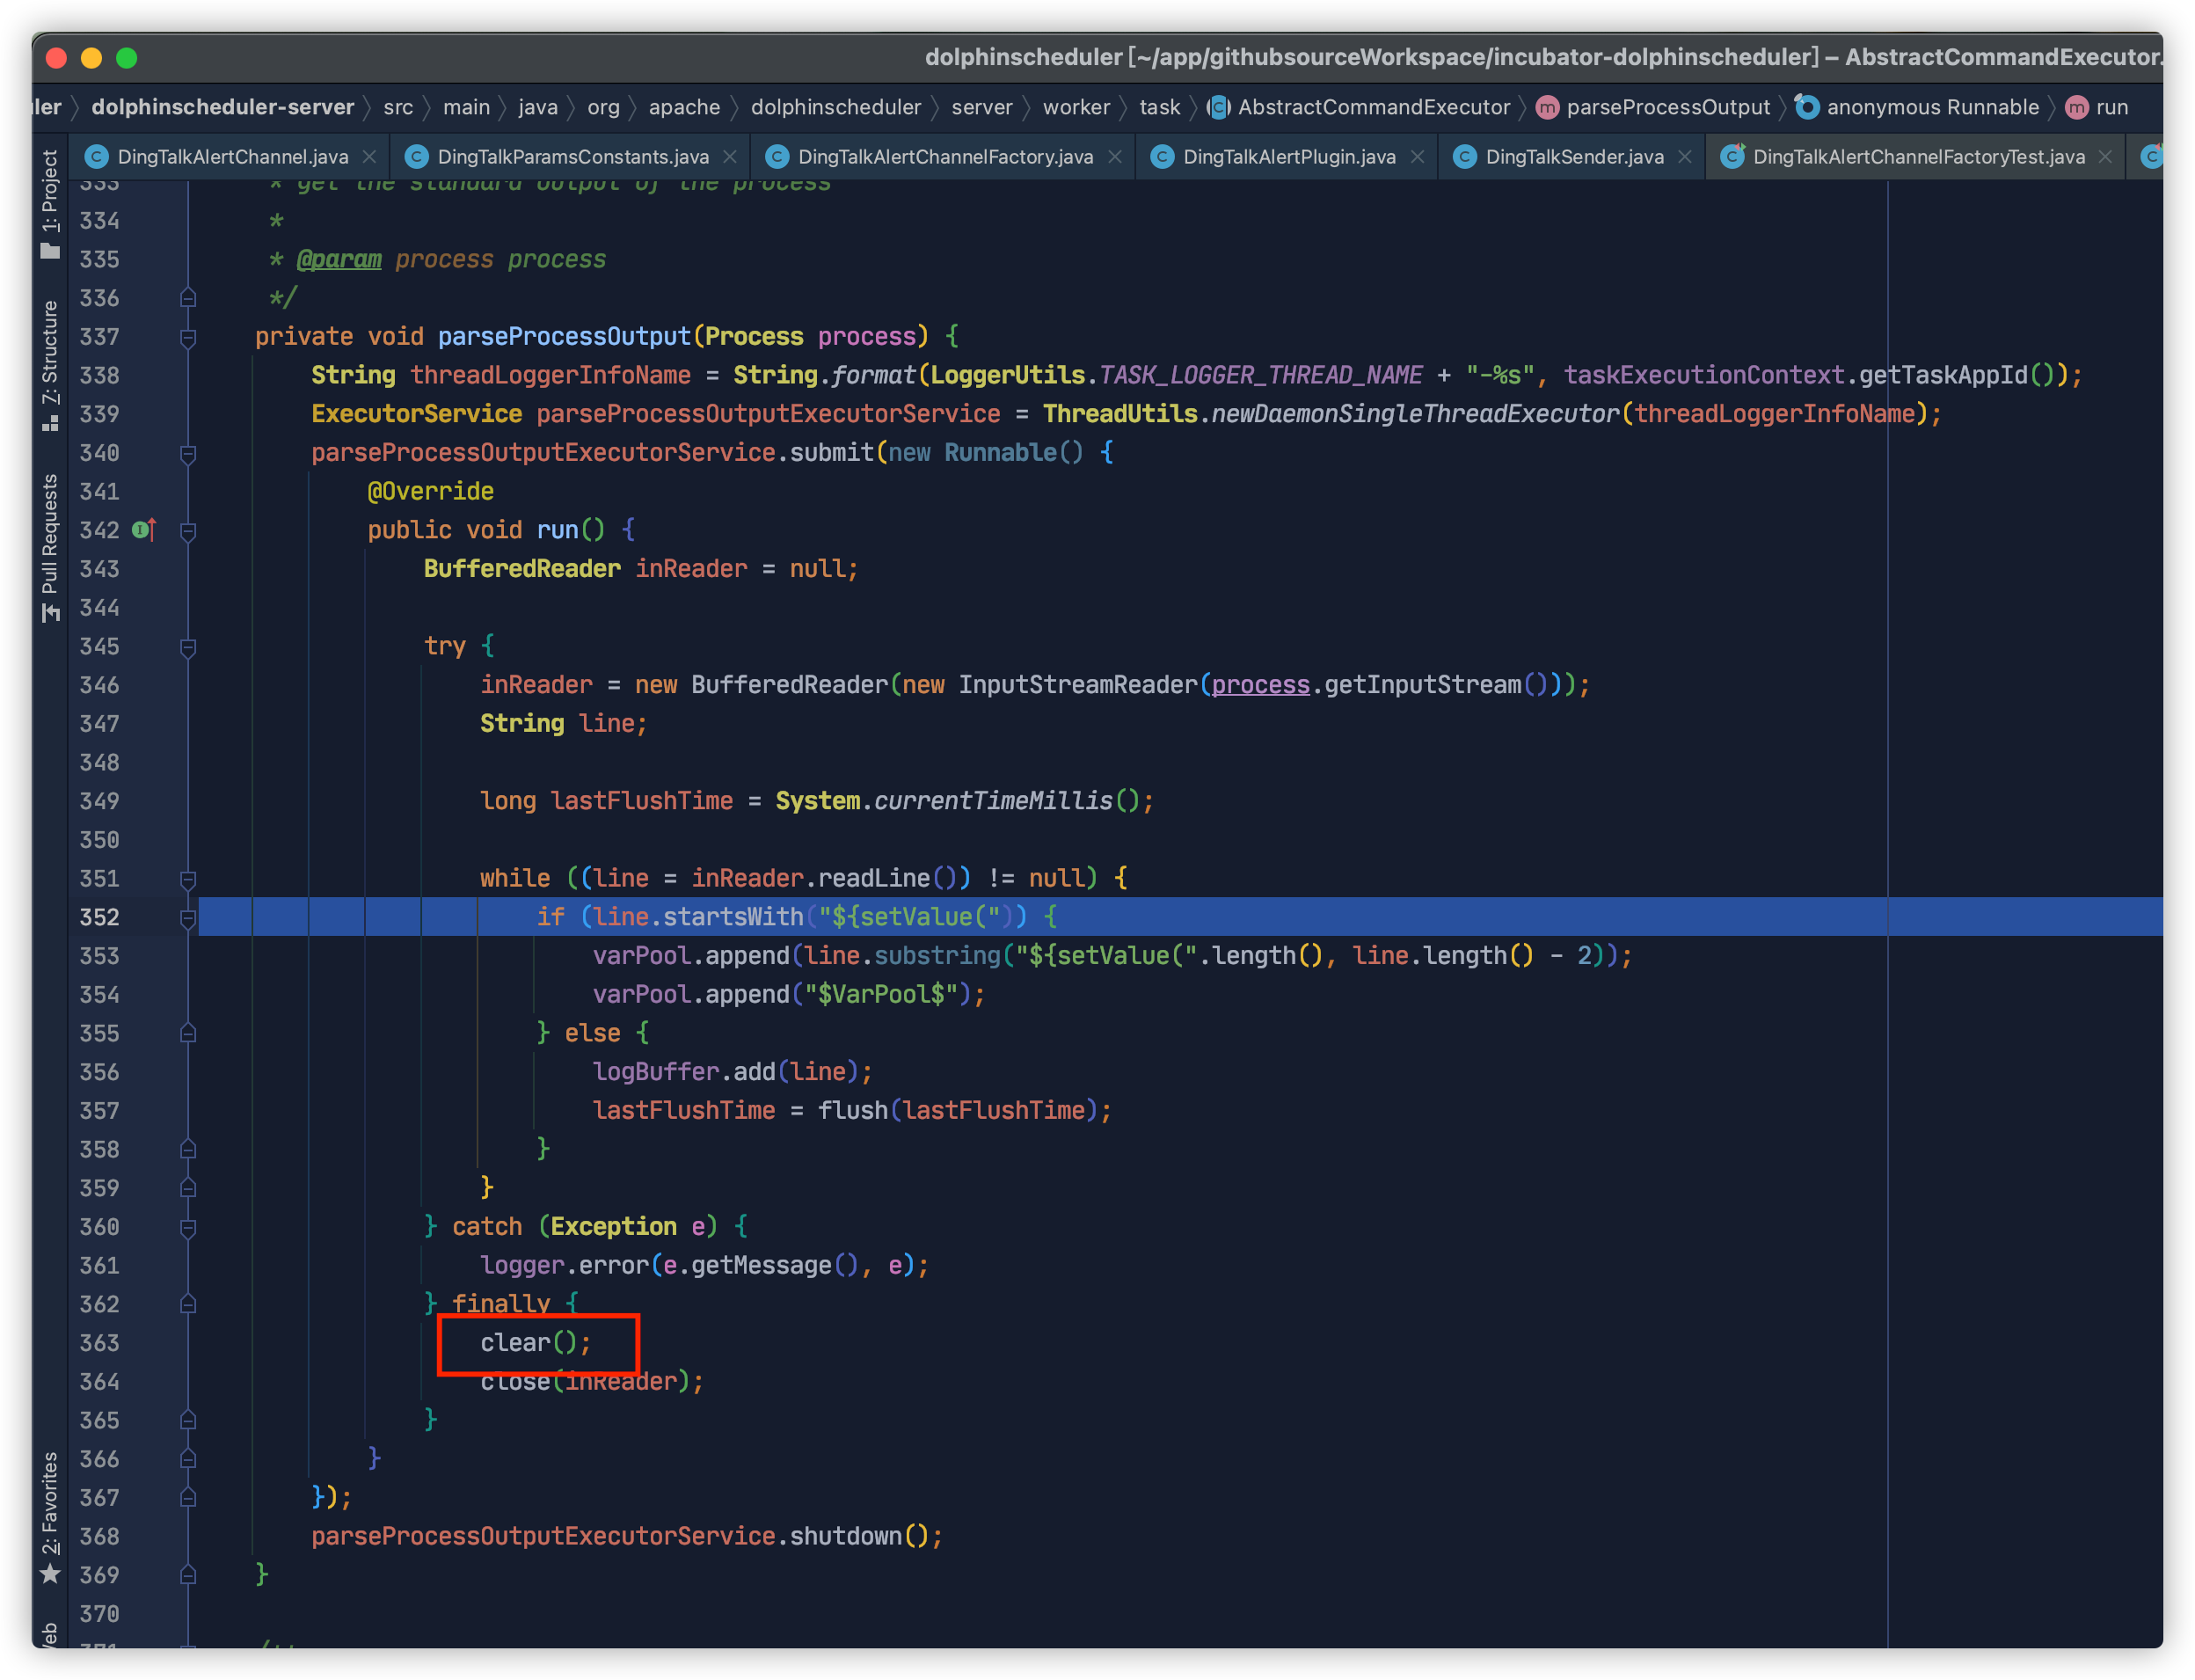Close the DingTalkSender.java tab

pyautogui.click(x=1685, y=157)
